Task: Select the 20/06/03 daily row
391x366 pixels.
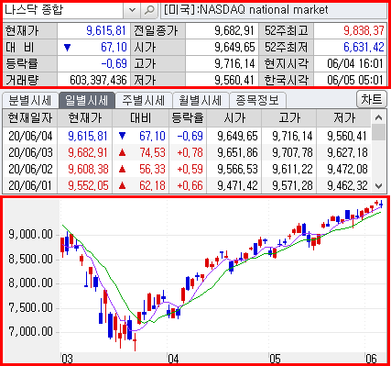Action: (187, 152)
